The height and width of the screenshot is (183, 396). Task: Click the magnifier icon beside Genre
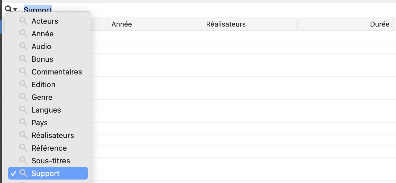[23, 97]
